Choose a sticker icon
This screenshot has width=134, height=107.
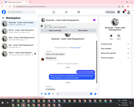(49, 94)
